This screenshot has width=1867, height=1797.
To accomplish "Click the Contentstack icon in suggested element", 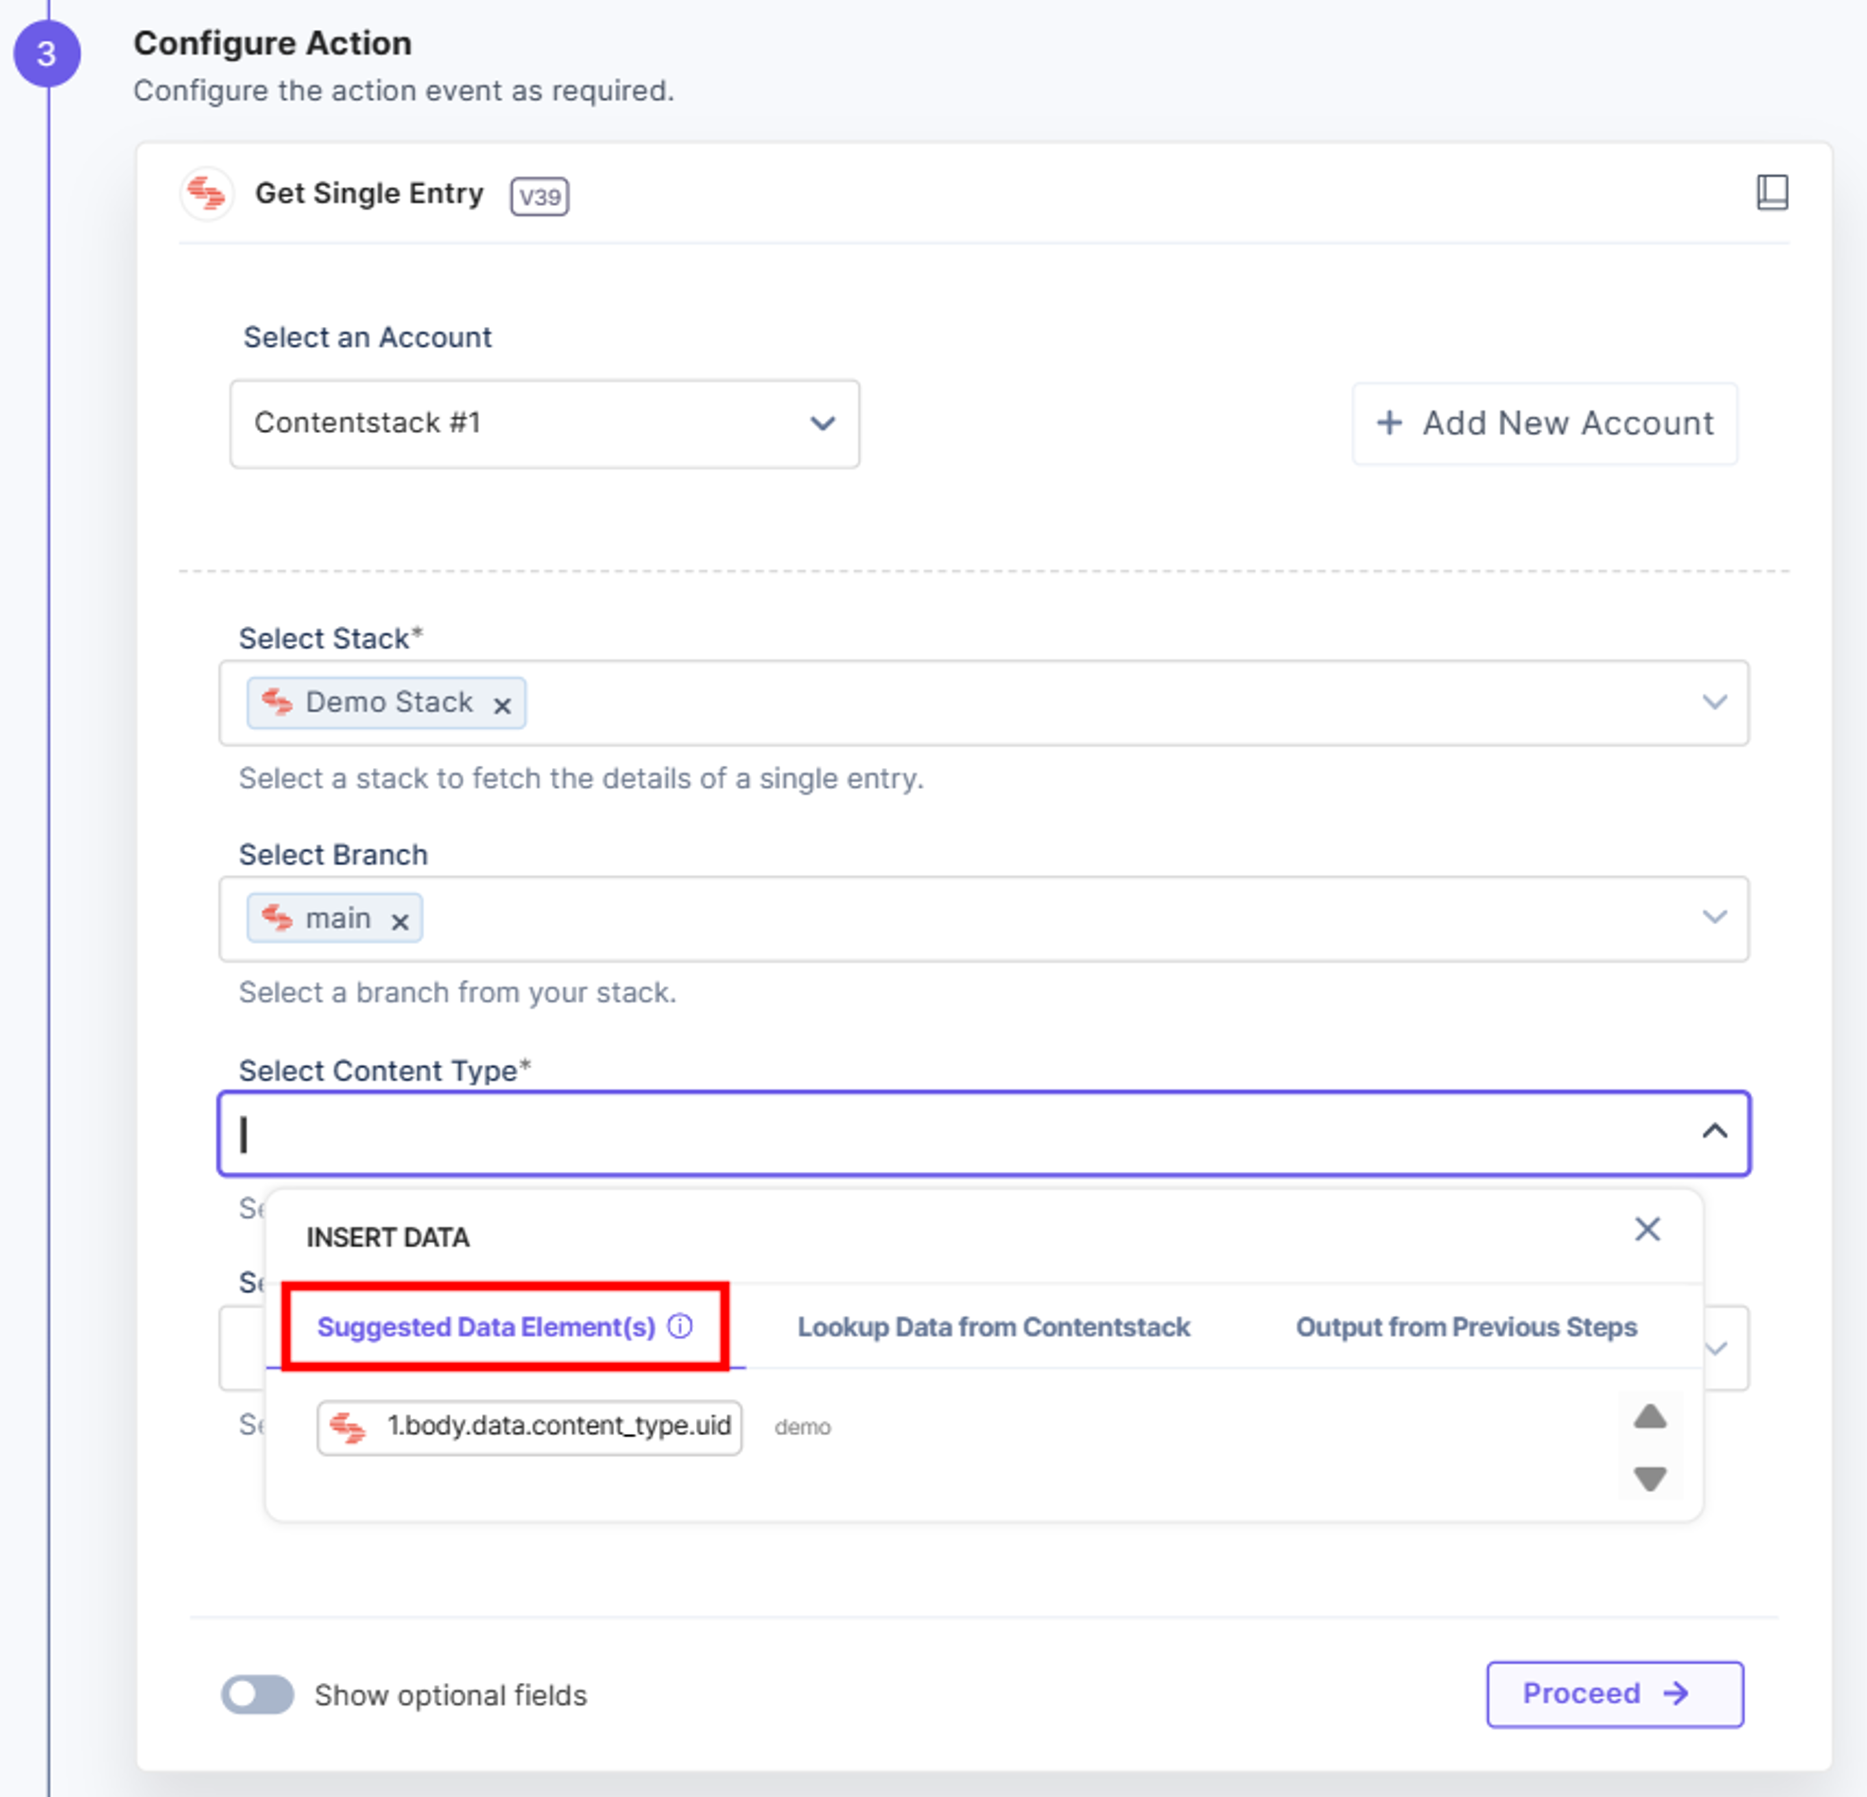I will 348,1427.
